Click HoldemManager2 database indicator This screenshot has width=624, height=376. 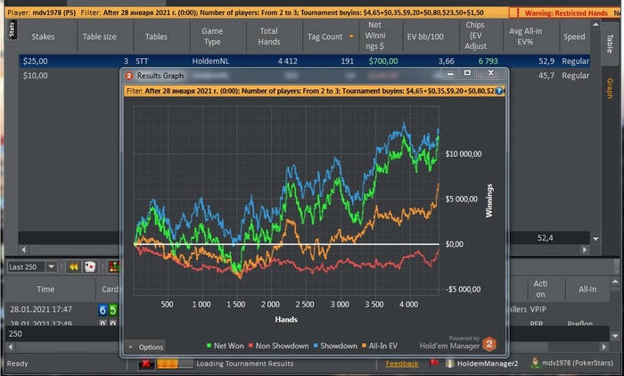coord(481,364)
